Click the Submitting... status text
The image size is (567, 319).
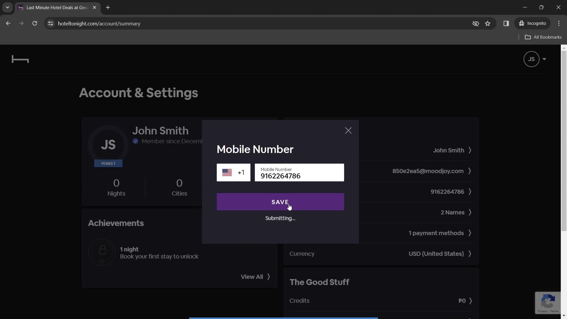click(280, 218)
